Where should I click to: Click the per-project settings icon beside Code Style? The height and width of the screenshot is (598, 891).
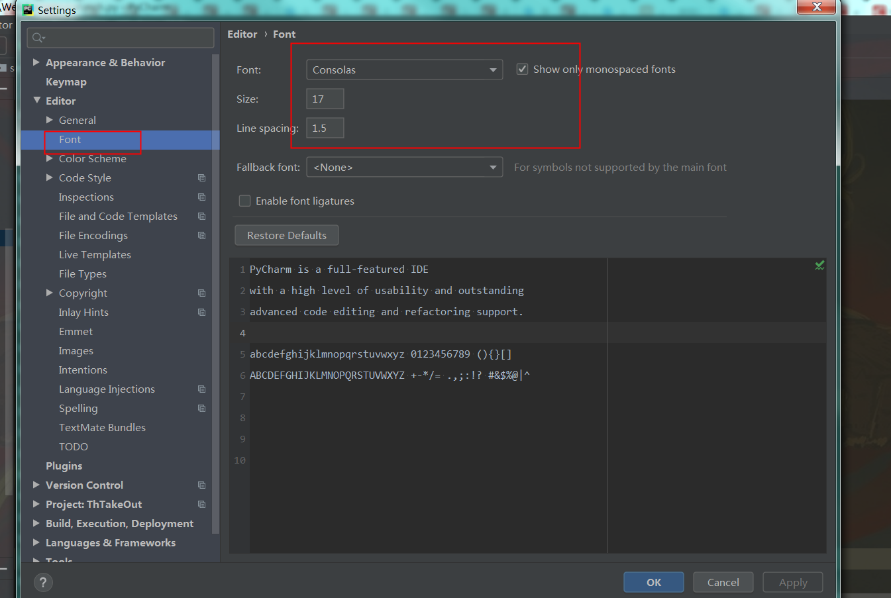click(x=201, y=177)
